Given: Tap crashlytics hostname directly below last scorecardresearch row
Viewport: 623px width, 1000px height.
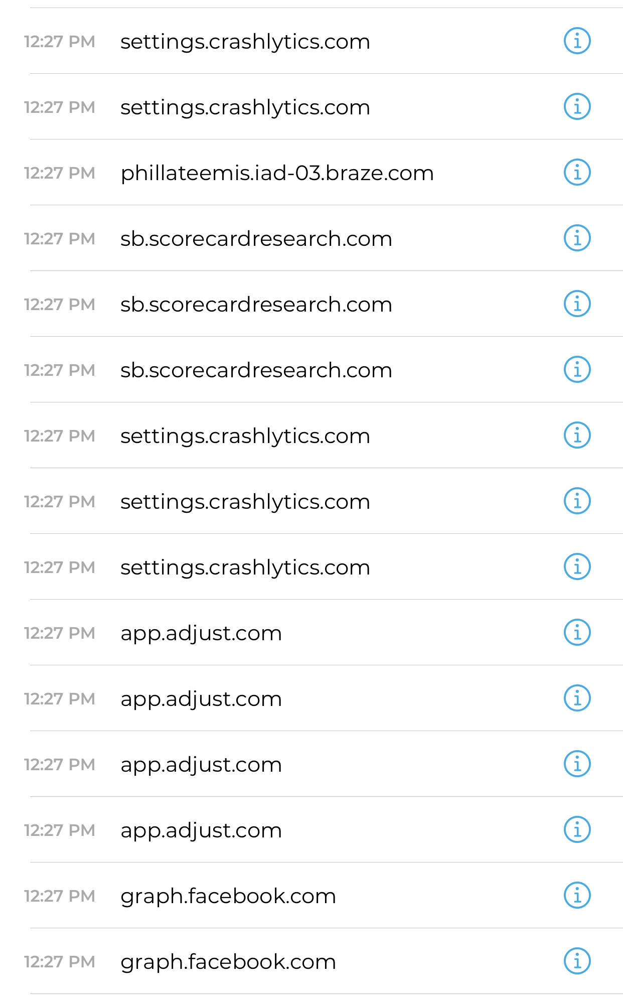Looking at the screenshot, I should (245, 436).
